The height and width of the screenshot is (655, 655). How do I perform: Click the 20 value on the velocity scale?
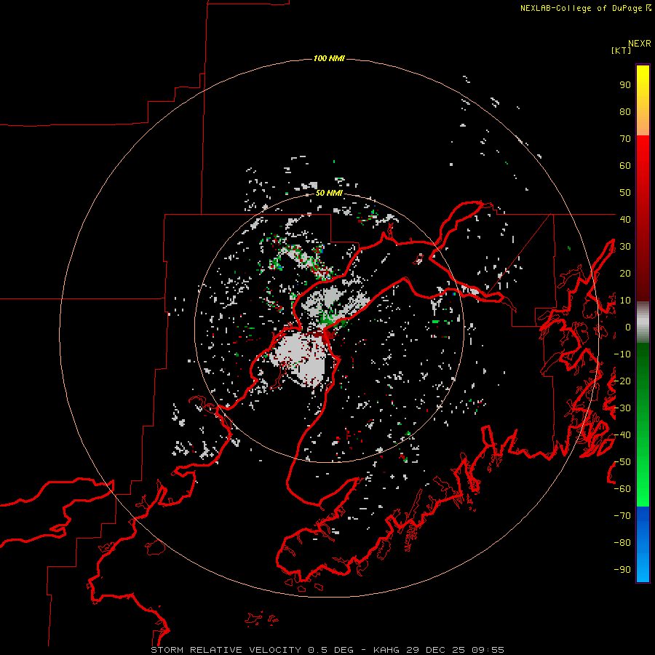point(625,273)
